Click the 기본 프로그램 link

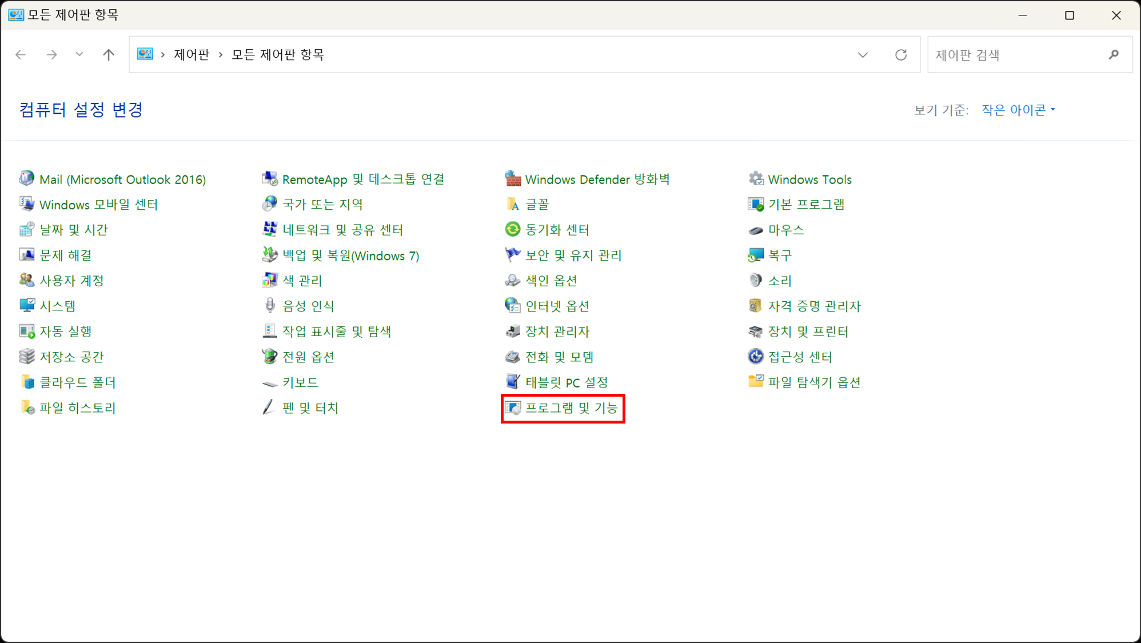(806, 205)
